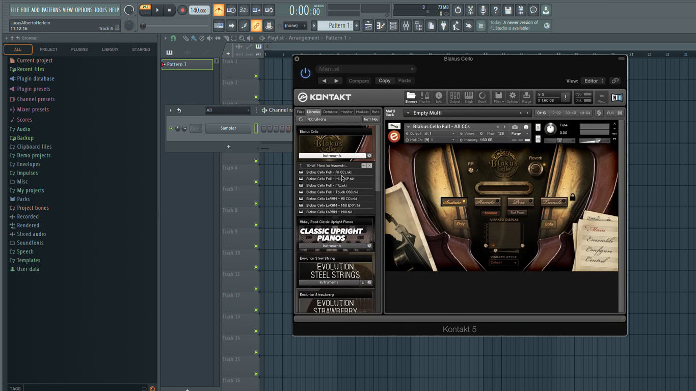
Task: Arm the record button in transport
Action: tap(182, 10)
